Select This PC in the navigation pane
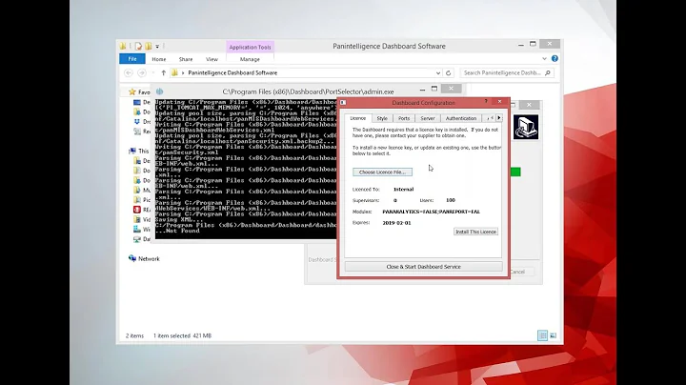The height and width of the screenshot is (385, 686). (139, 151)
